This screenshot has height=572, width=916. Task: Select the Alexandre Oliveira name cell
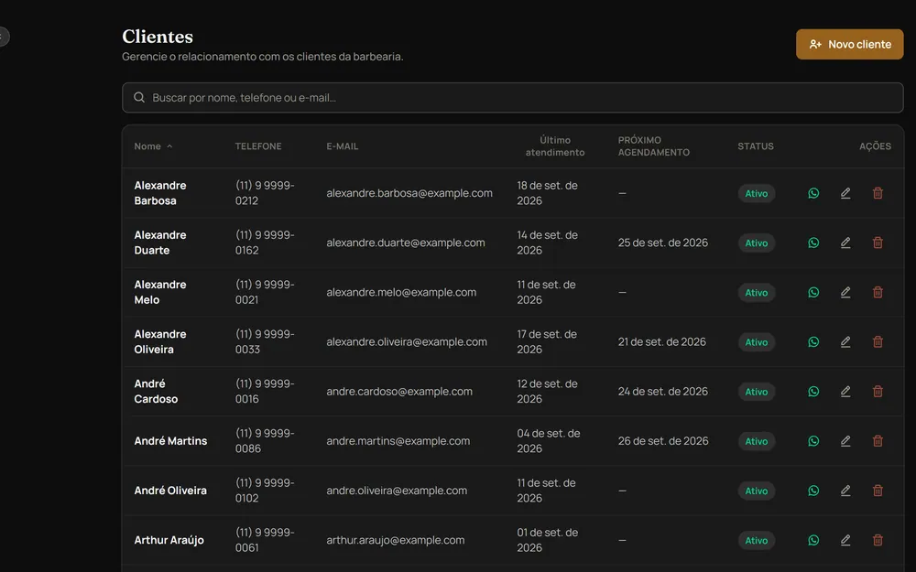pos(160,342)
